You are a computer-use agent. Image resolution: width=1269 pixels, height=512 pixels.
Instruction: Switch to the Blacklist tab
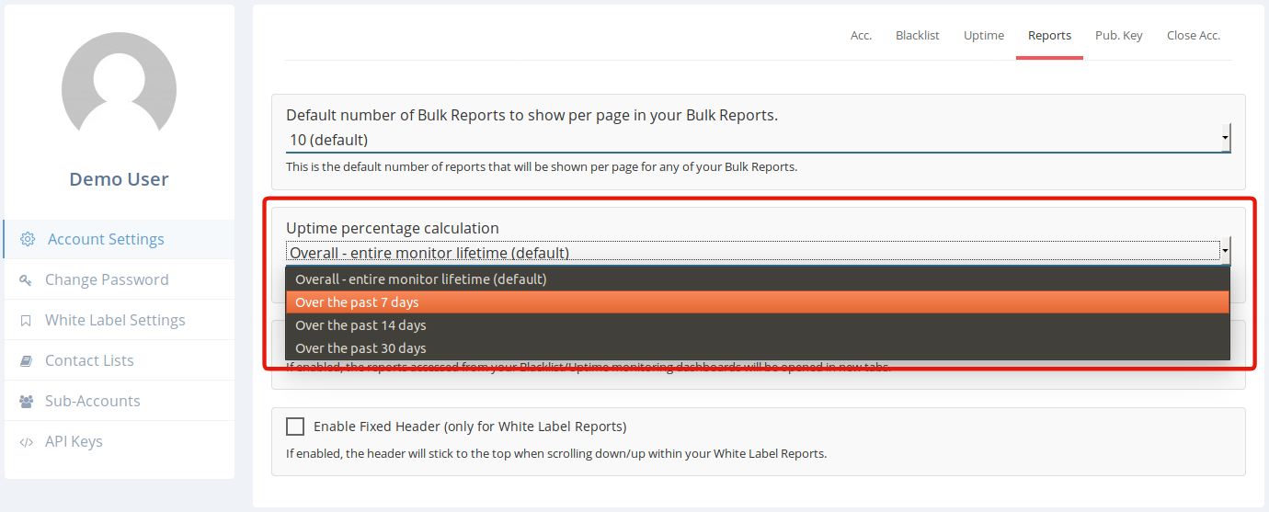tap(918, 35)
